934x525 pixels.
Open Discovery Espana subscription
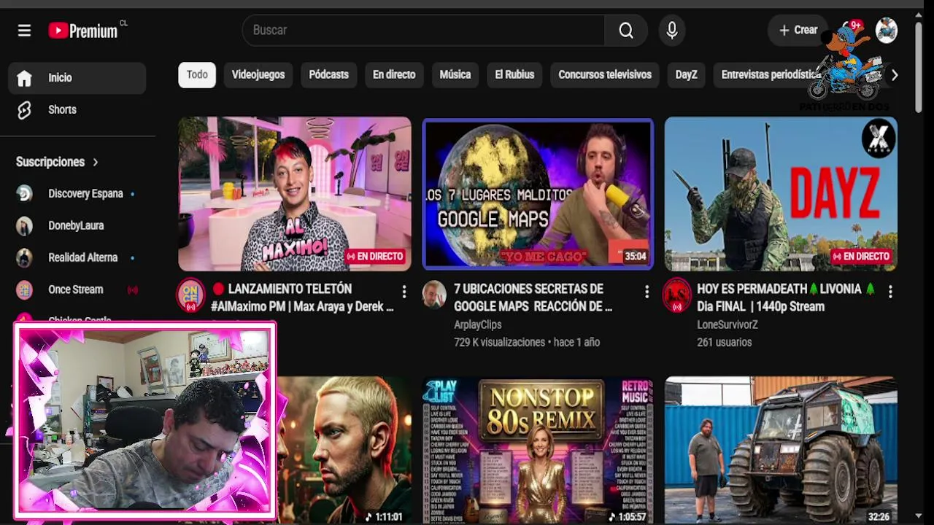pyautogui.click(x=77, y=194)
